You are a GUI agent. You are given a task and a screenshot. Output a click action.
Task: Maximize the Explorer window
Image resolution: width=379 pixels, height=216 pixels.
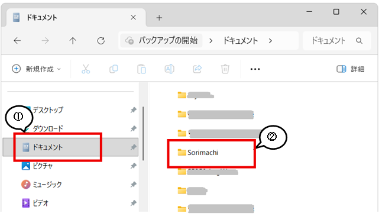click(336, 12)
